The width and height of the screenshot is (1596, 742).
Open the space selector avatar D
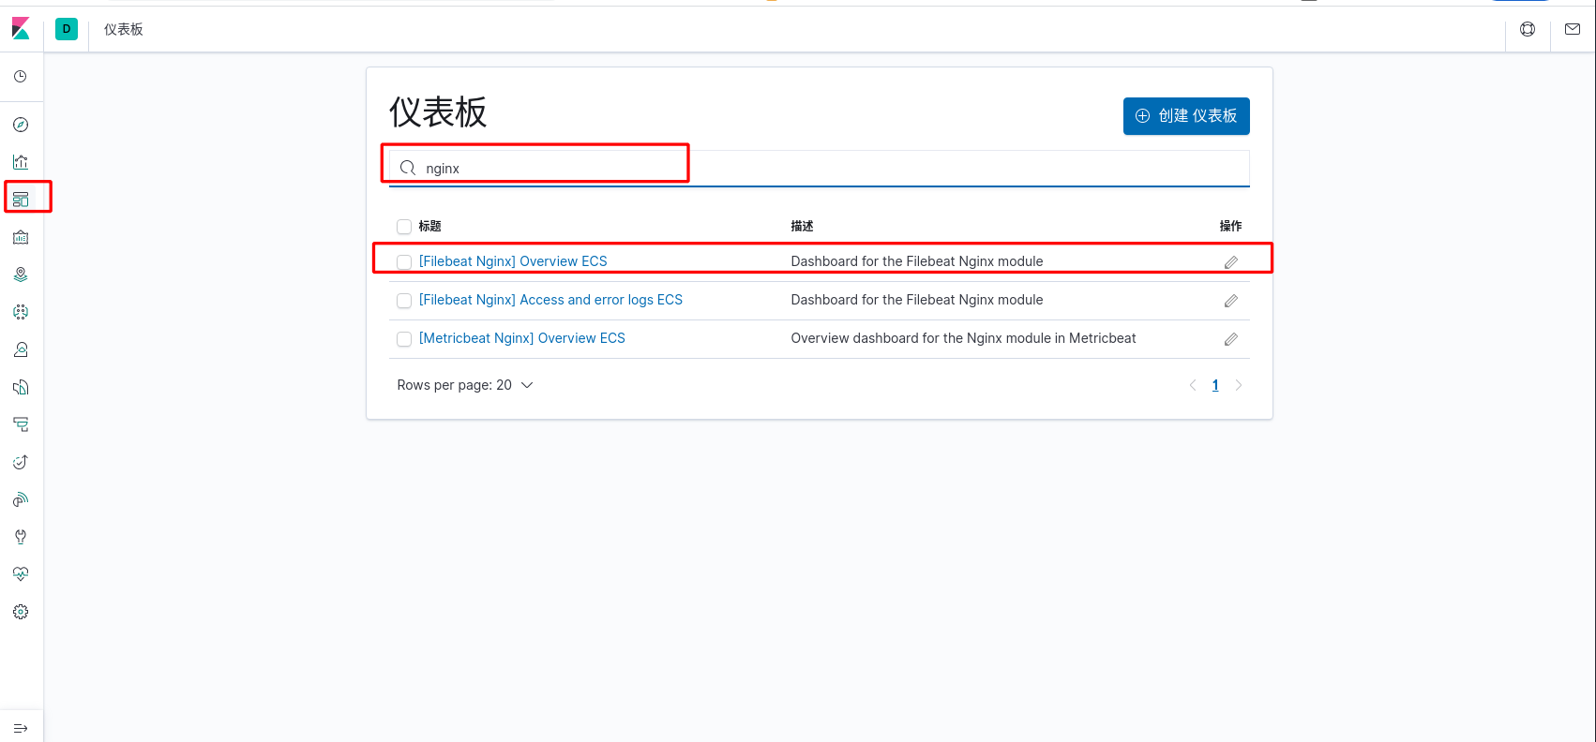(67, 29)
